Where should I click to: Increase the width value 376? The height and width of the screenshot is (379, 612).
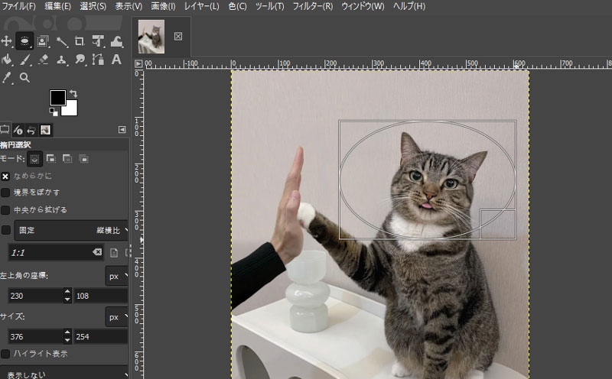(67, 332)
